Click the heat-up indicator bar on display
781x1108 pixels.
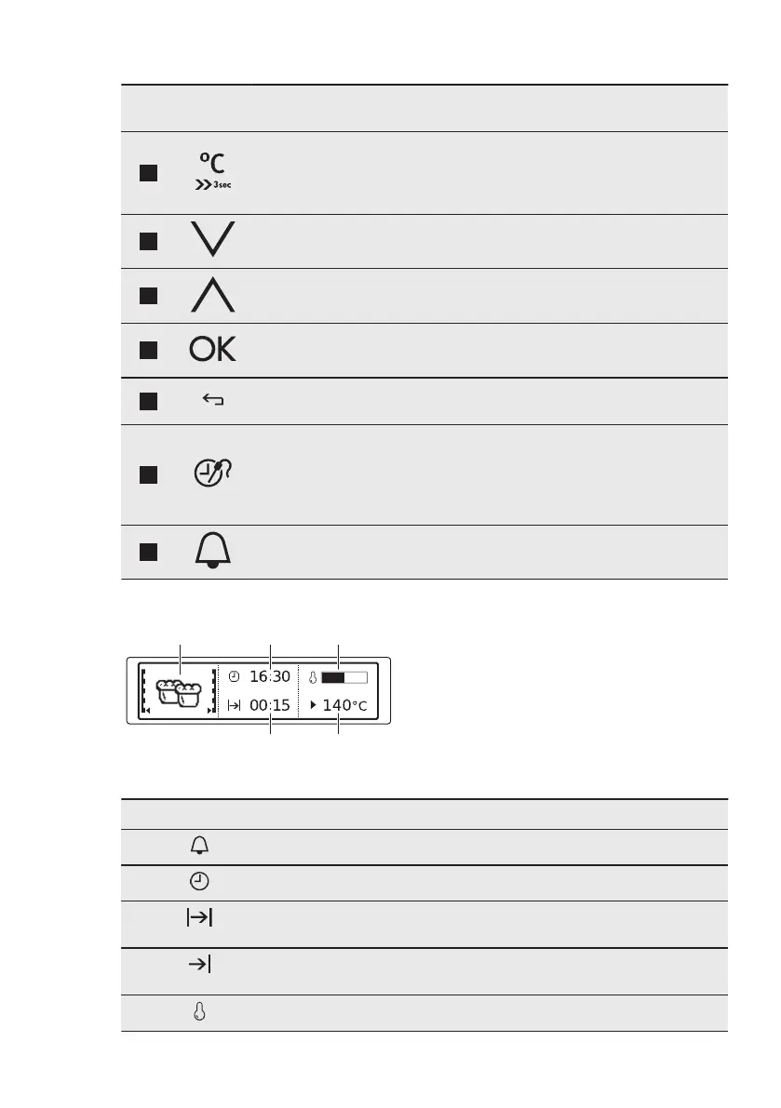(x=343, y=676)
